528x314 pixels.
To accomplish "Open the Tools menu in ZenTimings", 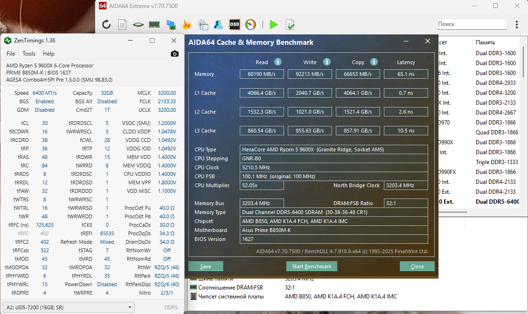I will (29, 54).
